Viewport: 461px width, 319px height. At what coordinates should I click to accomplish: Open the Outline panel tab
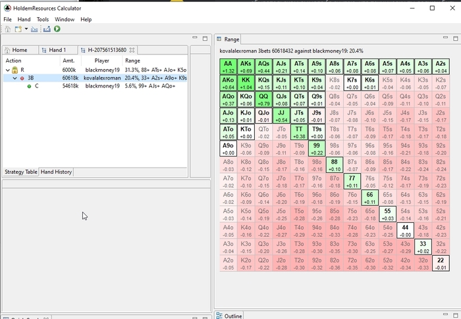pyautogui.click(x=229, y=316)
